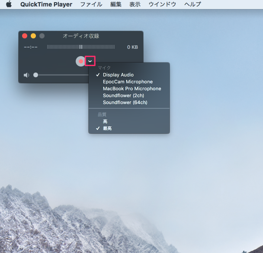Click the オーディオ収録 window title
263x253 pixels.
tap(81, 36)
